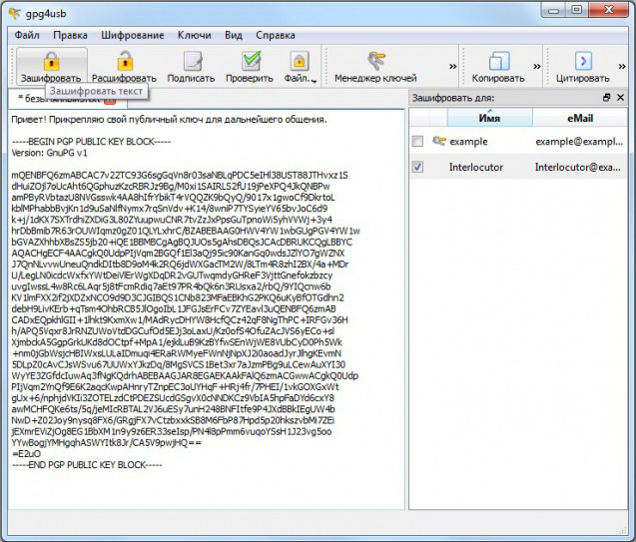Click the Зашифровать (Encrypt) toolbar icon
Image resolution: width=636 pixels, height=542 pixels.
52,66
